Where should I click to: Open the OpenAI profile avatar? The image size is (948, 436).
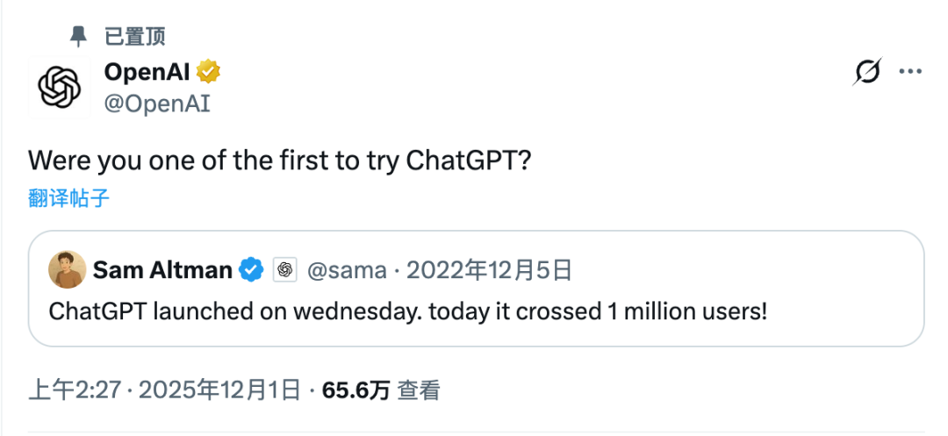(x=60, y=89)
